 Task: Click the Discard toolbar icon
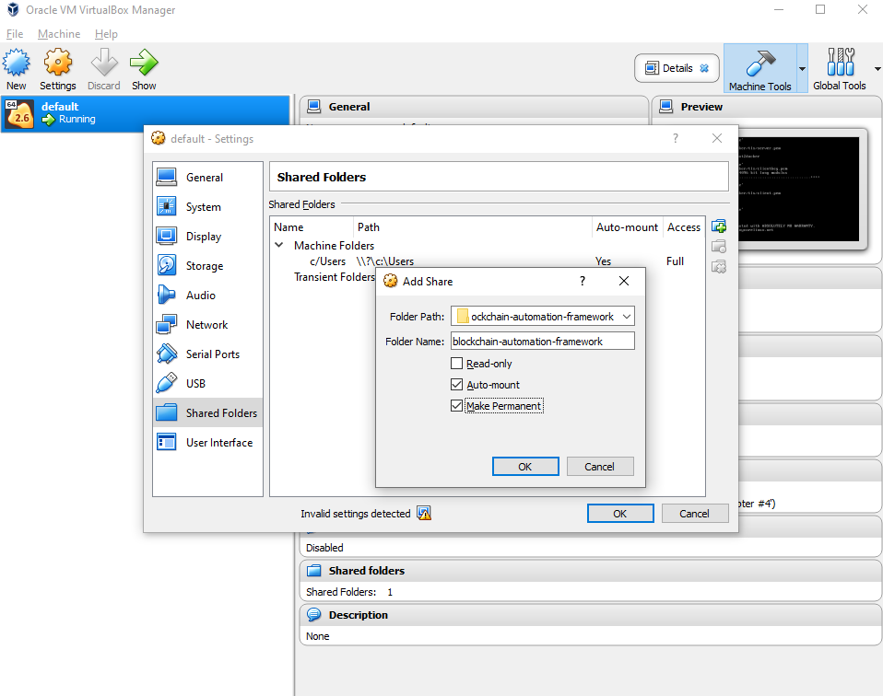coord(104,63)
